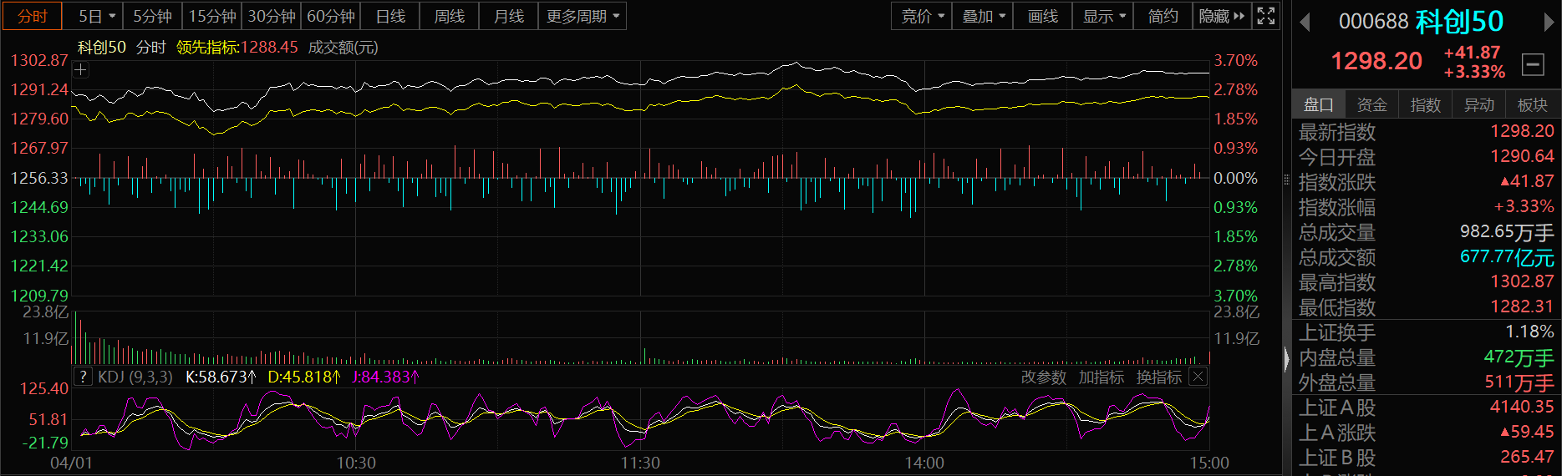
Task: Click the panel divider drag handle dots
Action: coord(1286,178)
